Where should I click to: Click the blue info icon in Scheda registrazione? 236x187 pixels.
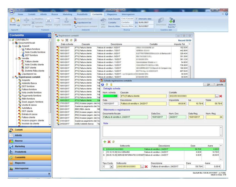(x=103, y=84)
